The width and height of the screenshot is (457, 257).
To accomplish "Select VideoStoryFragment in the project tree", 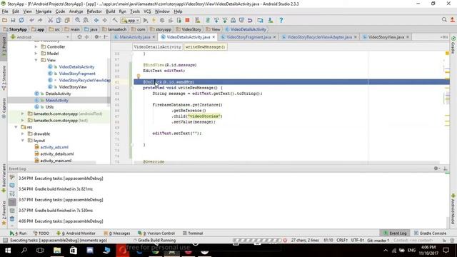I will pyautogui.click(x=77, y=74).
